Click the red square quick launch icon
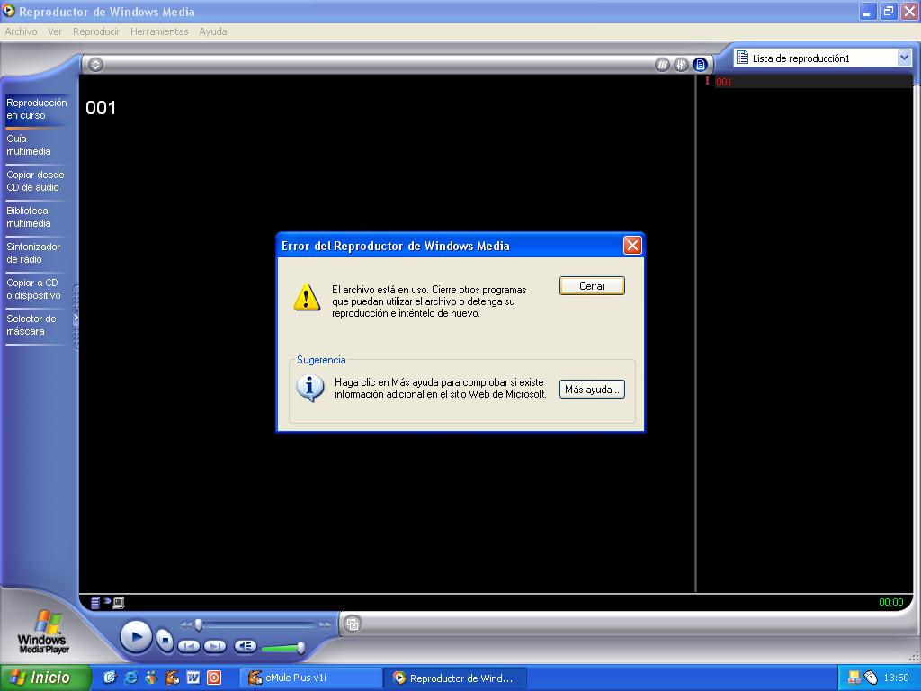This screenshot has height=691, width=921. pos(214,678)
